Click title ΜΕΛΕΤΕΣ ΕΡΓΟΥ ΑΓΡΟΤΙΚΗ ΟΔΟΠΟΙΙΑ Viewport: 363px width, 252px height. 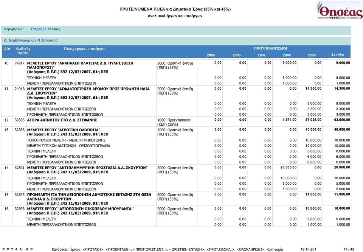pos(64,130)
